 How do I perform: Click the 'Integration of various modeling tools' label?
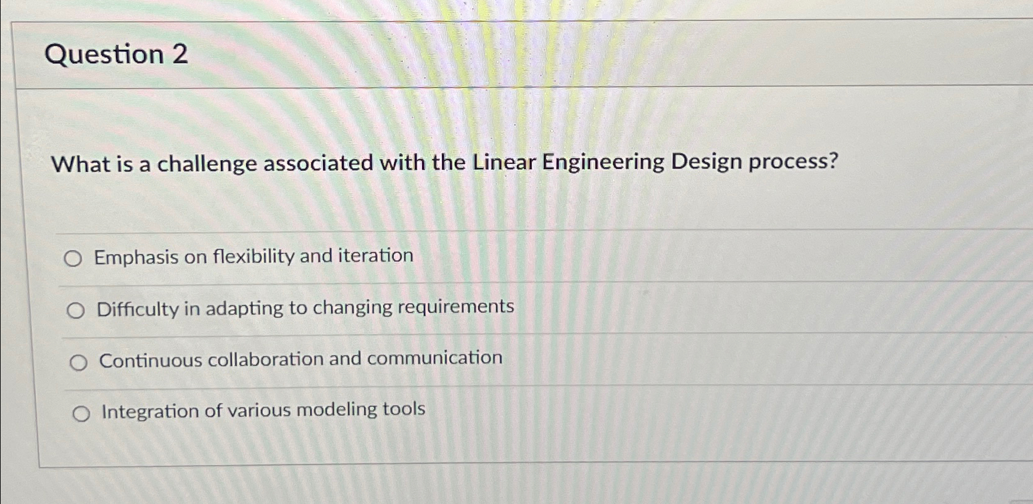[x=262, y=409]
